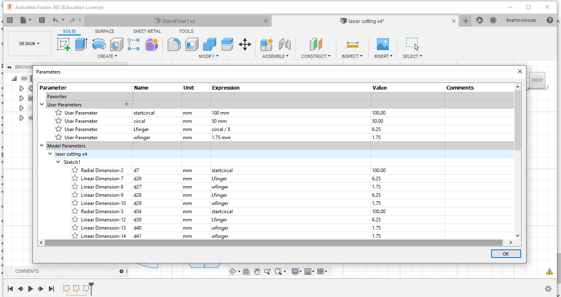The height and width of the screenshot is (297, 561).
Task: Click the Offset Face tool icon
Action: [227, 44]
